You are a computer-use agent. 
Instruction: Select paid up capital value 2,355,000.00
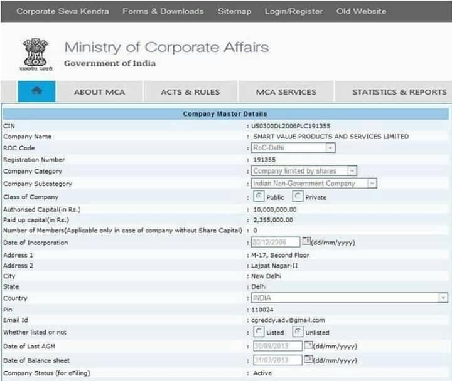[x=273, y=220]
